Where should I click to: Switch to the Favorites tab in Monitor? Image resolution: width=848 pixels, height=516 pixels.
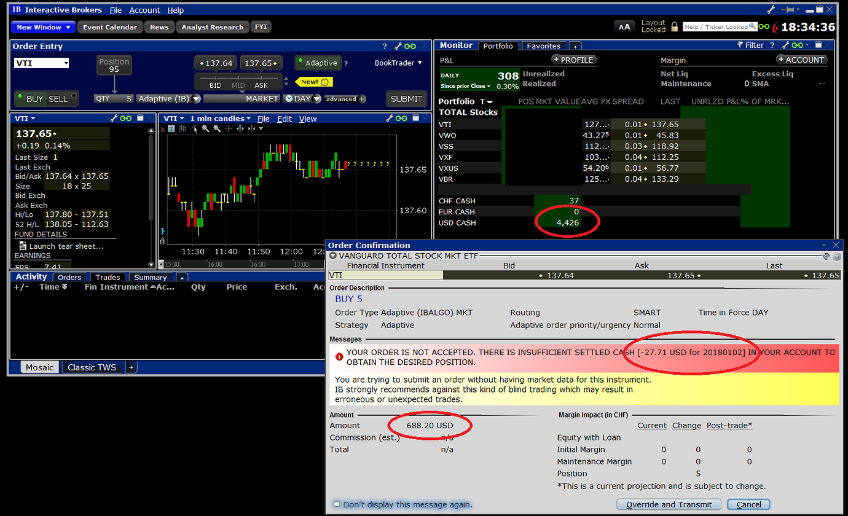pos(544,46)
